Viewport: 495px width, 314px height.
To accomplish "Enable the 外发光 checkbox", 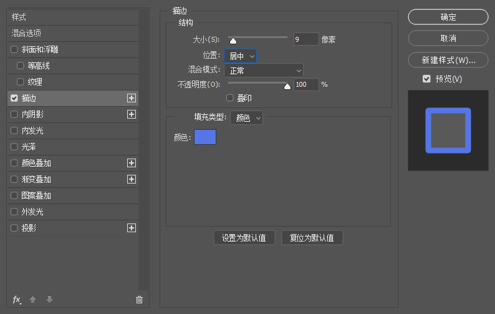I will 14,212.
